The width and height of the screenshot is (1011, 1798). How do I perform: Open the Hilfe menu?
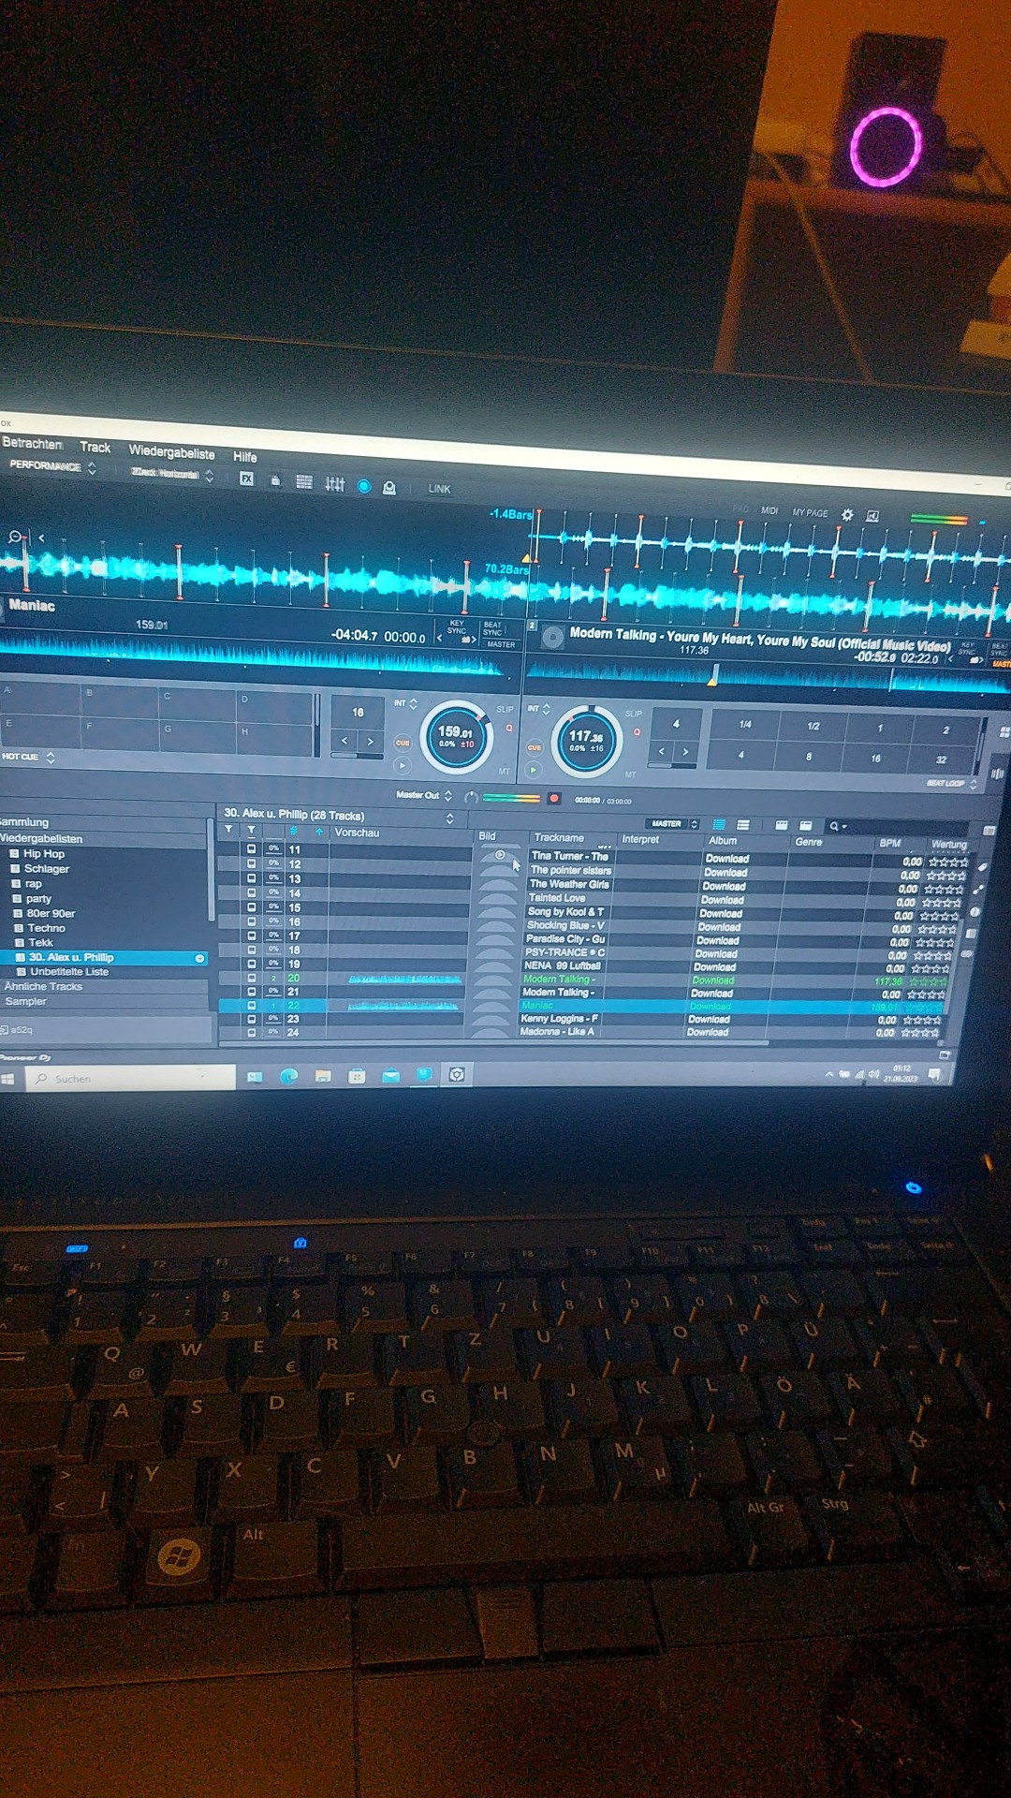point(245,457)
